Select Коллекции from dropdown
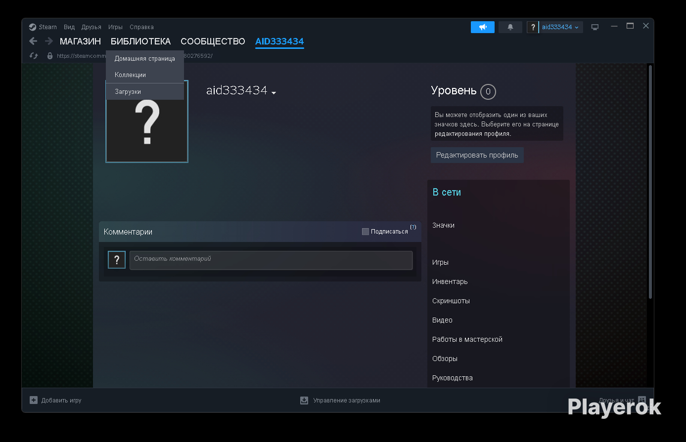The image size is (686, 442). click(x=145, y=75)
